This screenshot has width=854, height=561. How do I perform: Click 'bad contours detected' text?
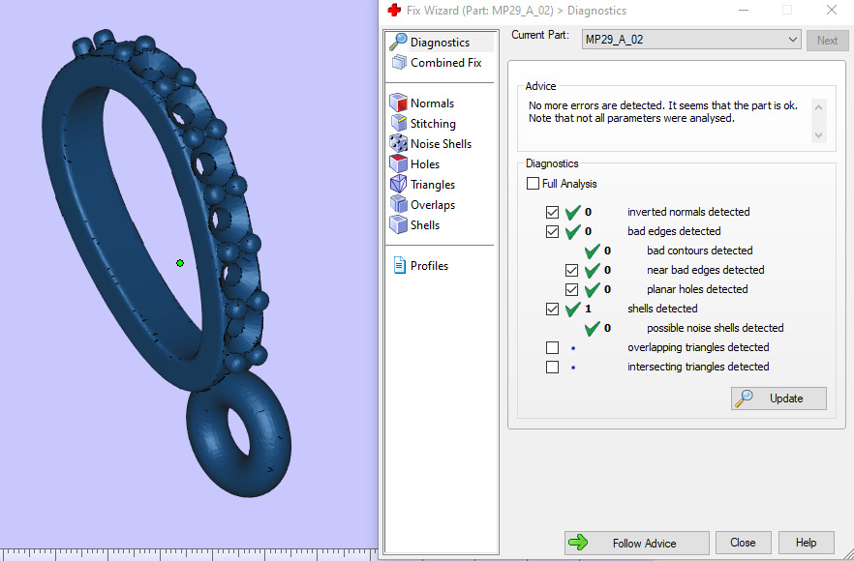(x=699, y=251)
